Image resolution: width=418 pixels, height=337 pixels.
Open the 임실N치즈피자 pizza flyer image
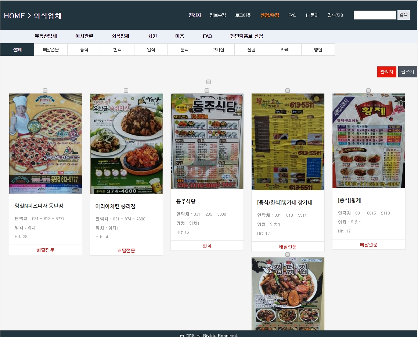pos(46,143)
